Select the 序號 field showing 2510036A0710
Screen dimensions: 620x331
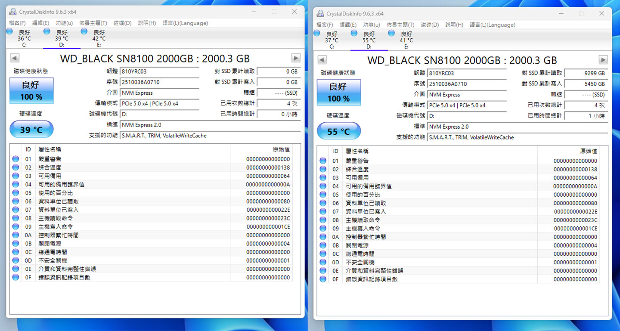[x=159, y=82]
